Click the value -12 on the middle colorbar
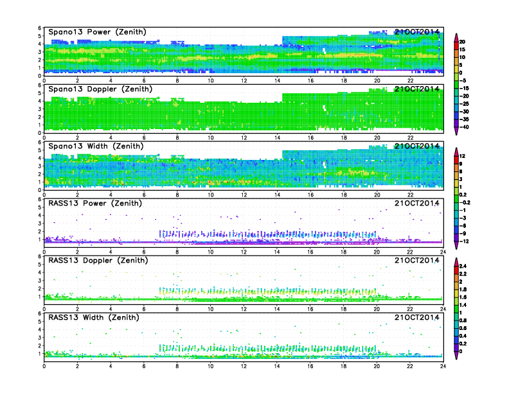509x393 pixels. tap(464, 241)
